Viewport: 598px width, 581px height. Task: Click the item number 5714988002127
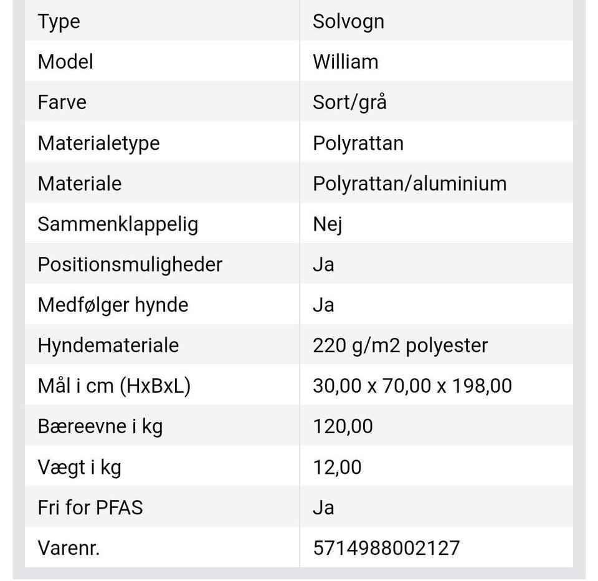point(386,548)
